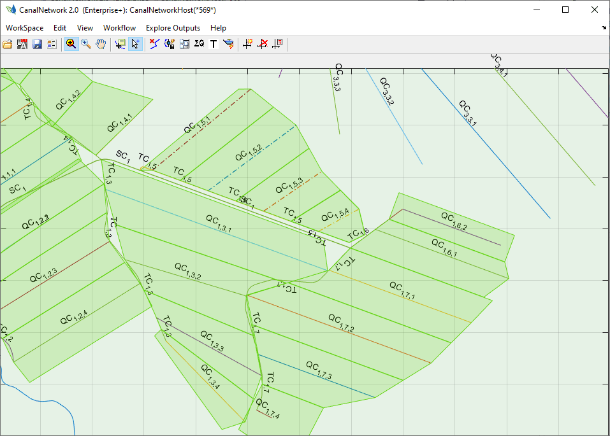This screenshot has width=610, height=436.
Task: Toggle the zoom out magnifier tool
Action: [x=86, y=44]
